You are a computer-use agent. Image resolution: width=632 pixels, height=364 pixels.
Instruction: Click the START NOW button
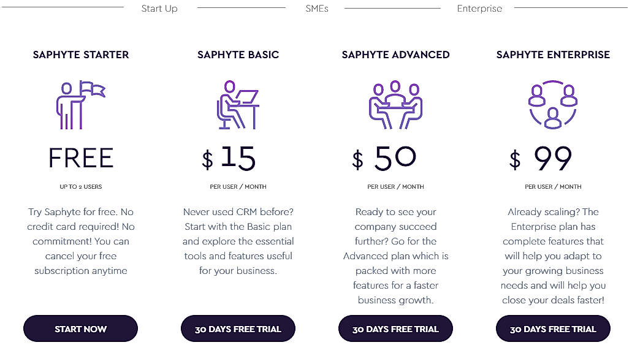(80, 328)
